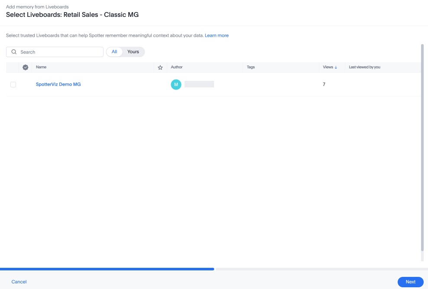The image size is (428, 289).
Task: Click the Tags column header
Action: (x=251, y=67)
